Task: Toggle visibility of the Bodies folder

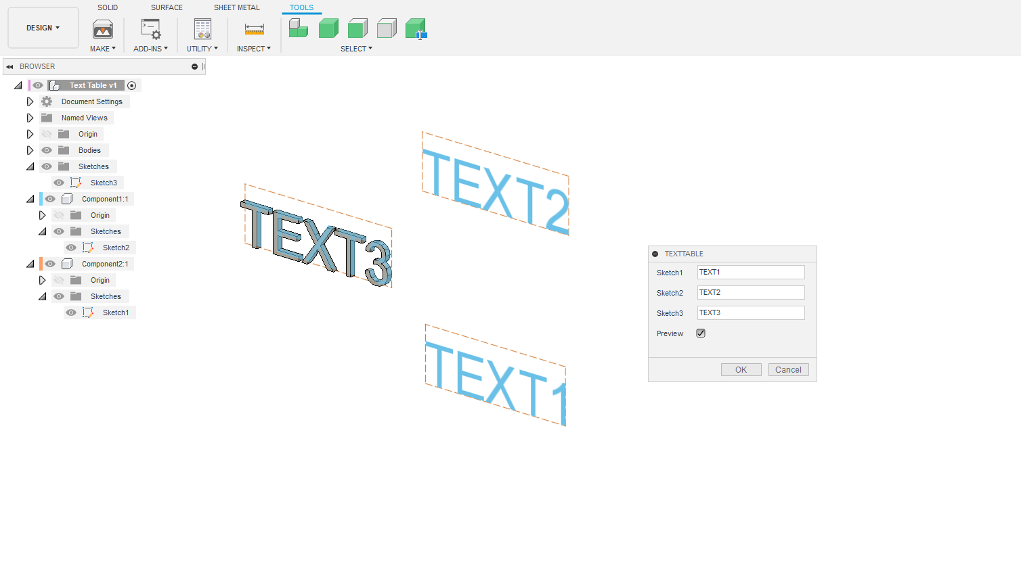Action: click(47, 150)
